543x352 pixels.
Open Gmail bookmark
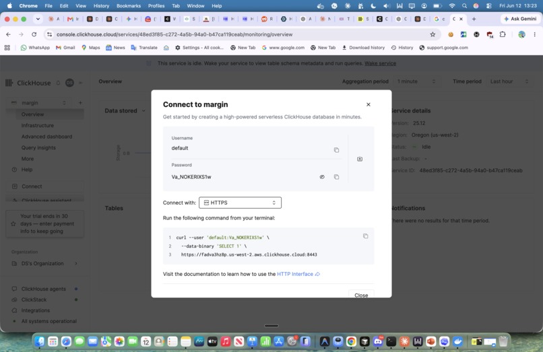pos(65,48)
